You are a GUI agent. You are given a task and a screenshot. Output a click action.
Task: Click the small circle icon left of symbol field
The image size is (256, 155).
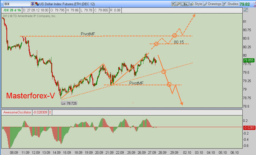pyautogui.click(x=2, y=4)
